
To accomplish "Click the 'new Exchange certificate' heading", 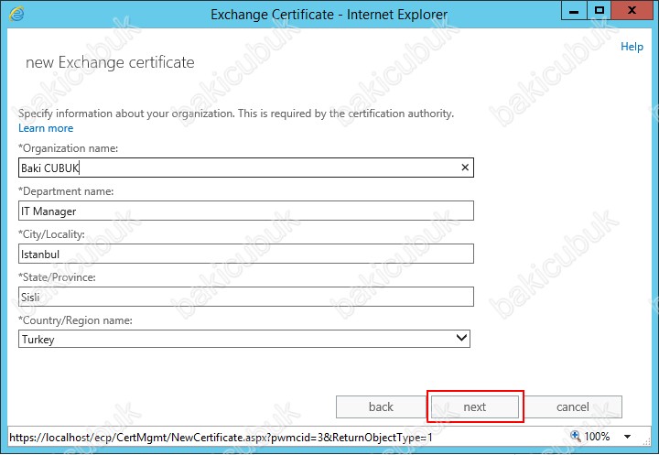I will tap(110, 62).
